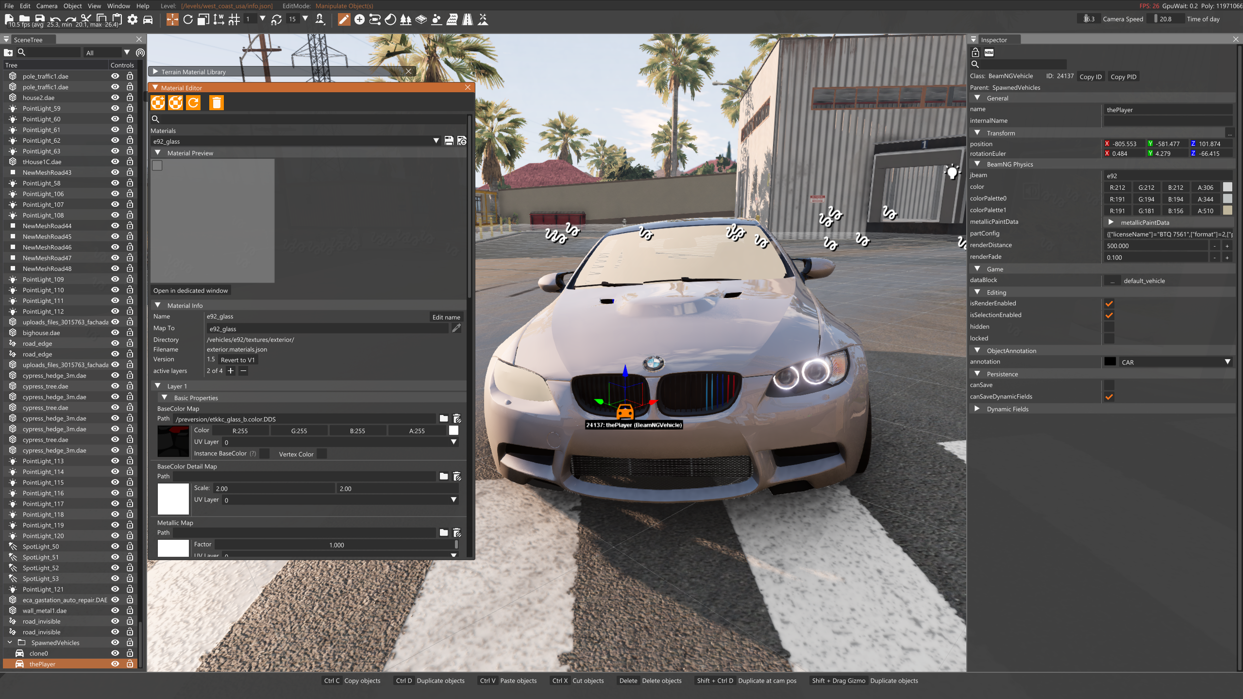Toggle grid snapping icon in toolbar

tap(234, 19)
